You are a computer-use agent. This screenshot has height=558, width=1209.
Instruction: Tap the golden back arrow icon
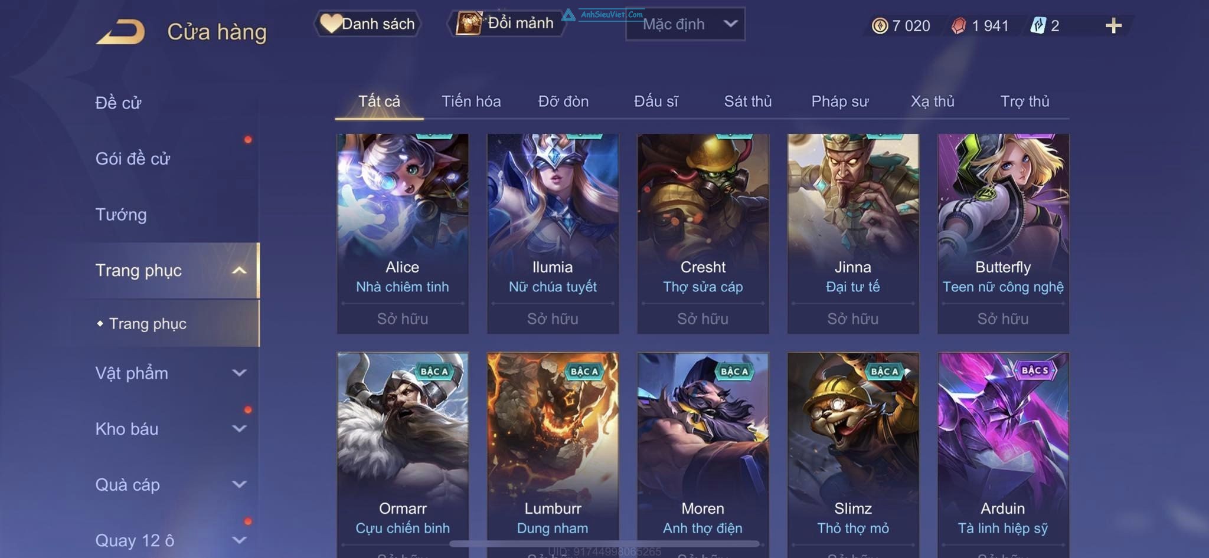120,31
